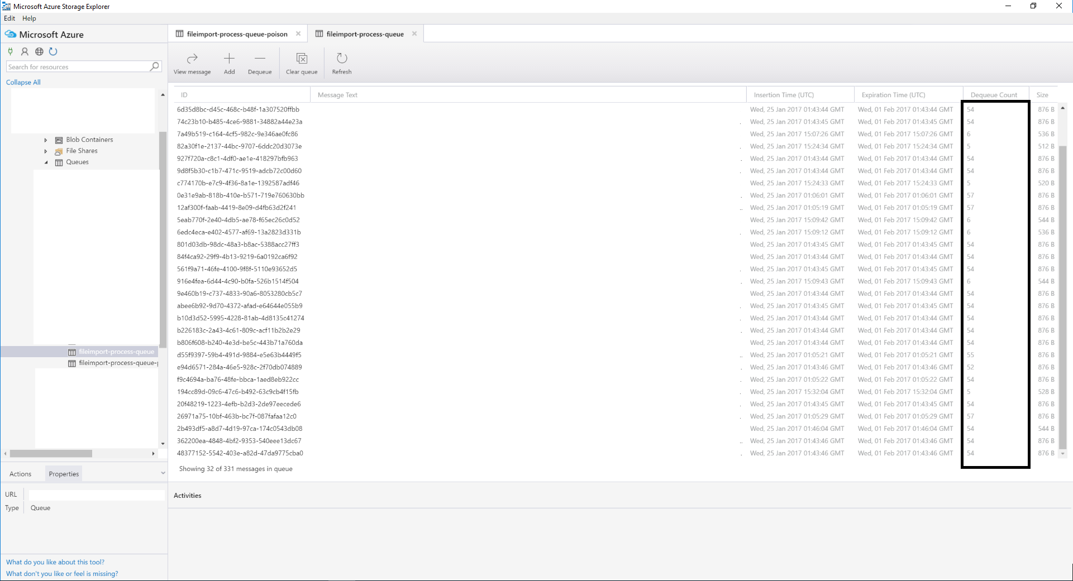
Task: Click the View message toolbar icon
Action: [192, 59]
